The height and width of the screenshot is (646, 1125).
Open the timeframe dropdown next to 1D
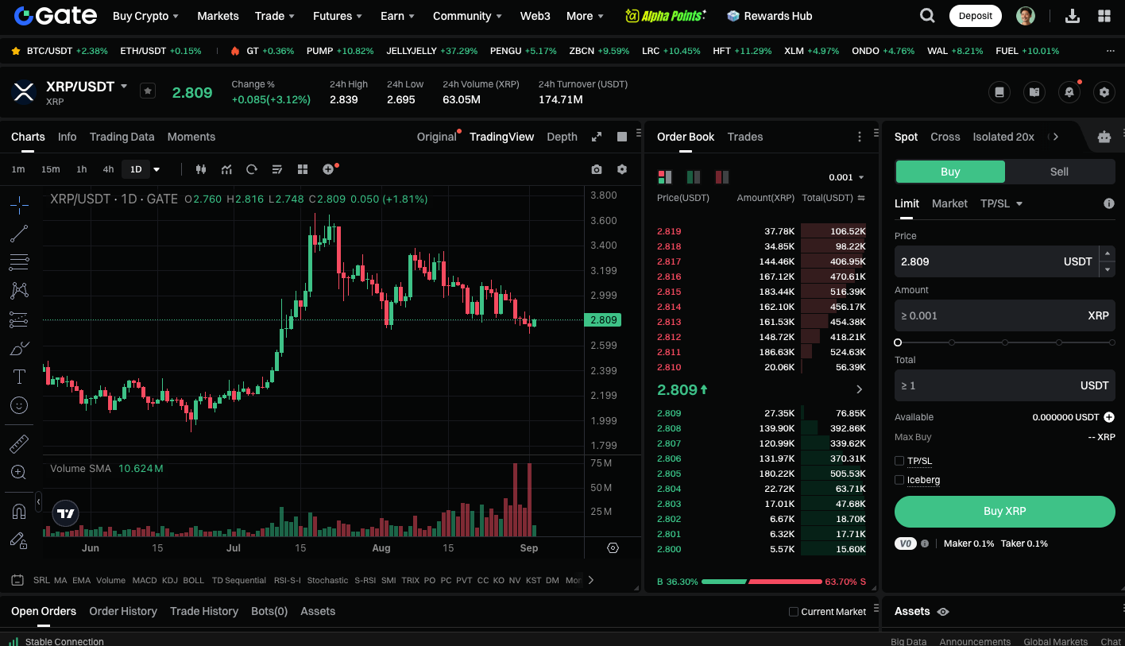(157, 169)
